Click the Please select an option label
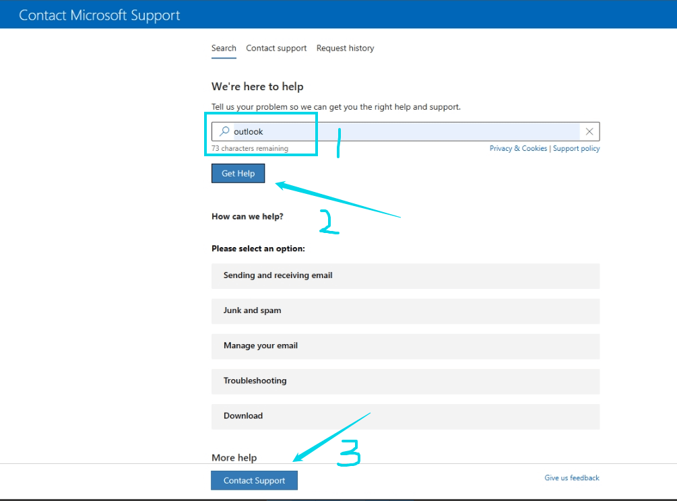 coord(258,248)
